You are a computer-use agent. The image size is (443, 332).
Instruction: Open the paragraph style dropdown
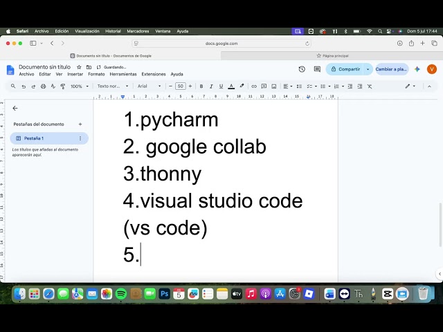click(x=113, y=86)
